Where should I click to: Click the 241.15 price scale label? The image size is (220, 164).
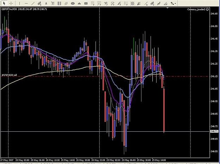[214, 76]
